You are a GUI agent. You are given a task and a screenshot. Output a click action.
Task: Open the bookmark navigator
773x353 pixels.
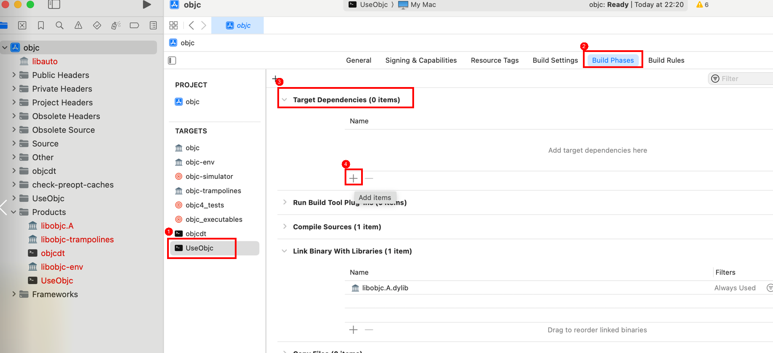click(x=41, y=26)
